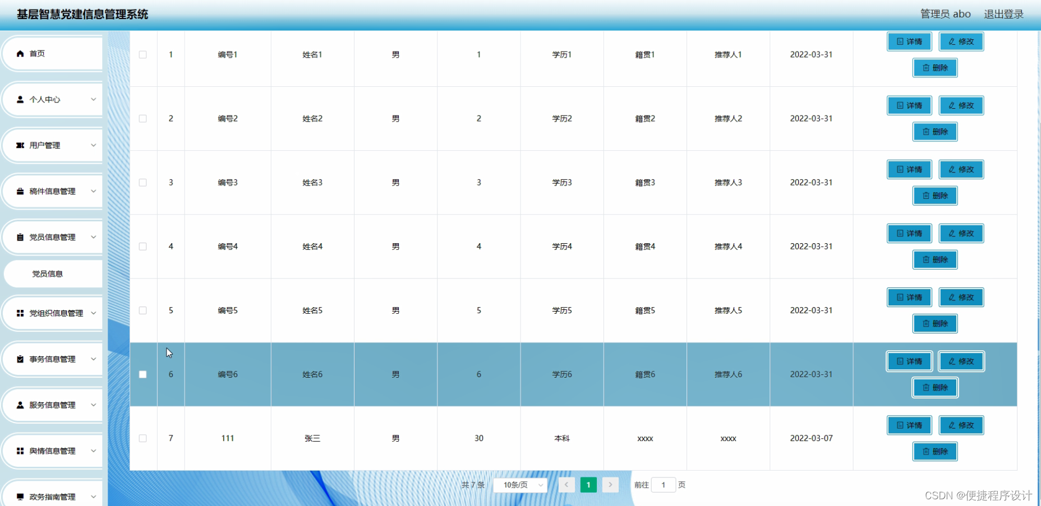Uncheck the selected row 编号6 checkbox
Screen dimensions: 1041x506
tap(143, 374)
